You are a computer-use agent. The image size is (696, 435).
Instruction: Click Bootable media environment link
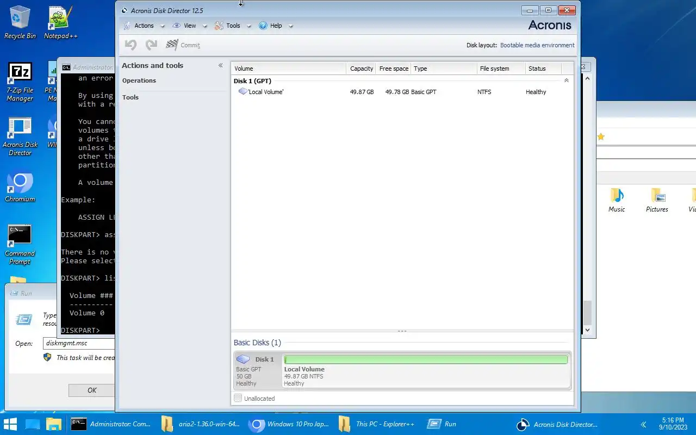pos(537,45)
